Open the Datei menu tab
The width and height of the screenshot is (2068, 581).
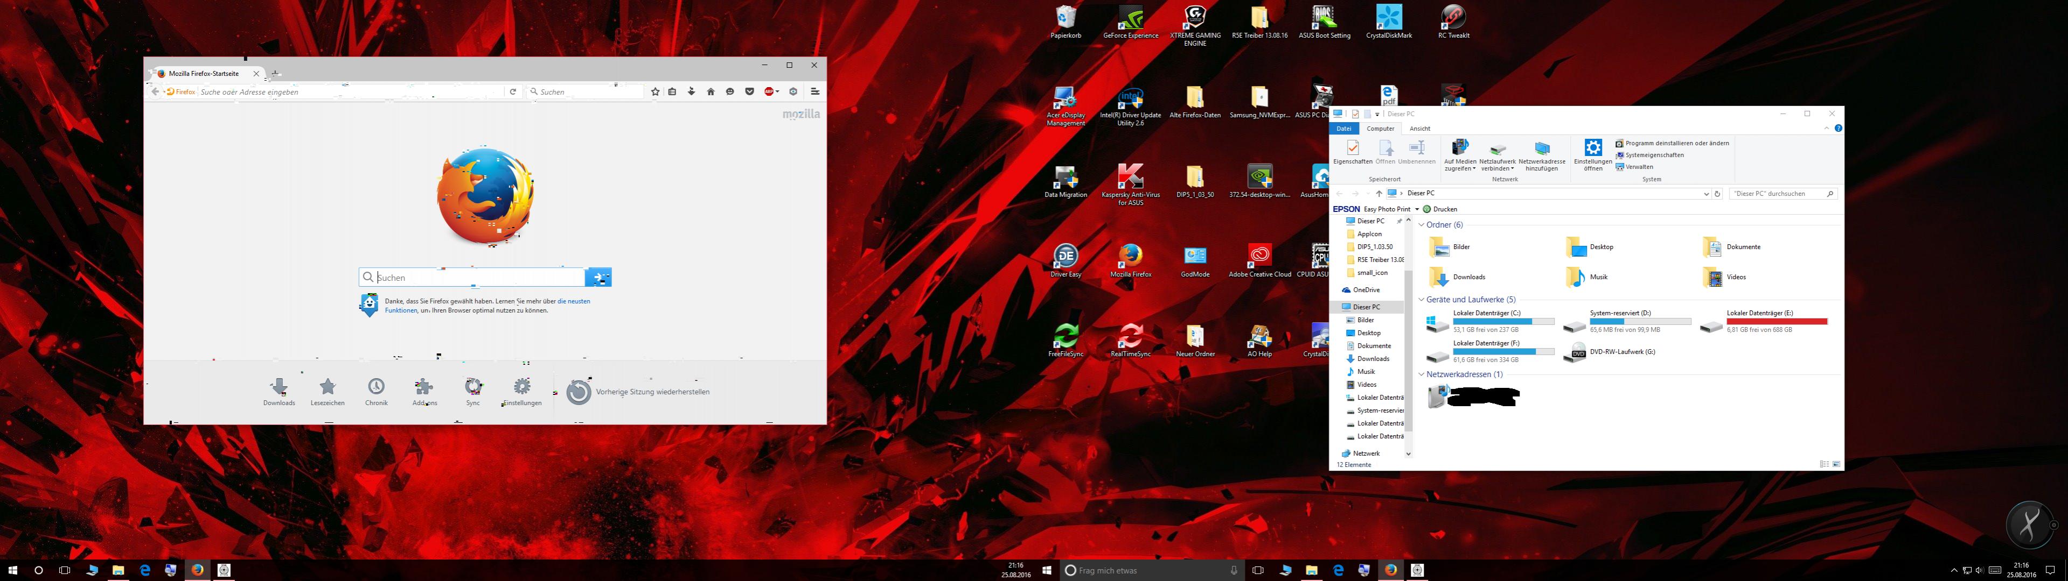point(1343,128)
